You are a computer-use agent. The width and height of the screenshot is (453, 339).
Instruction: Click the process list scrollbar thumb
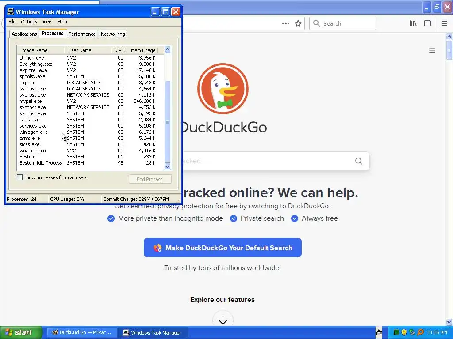(x=167, y=122)
